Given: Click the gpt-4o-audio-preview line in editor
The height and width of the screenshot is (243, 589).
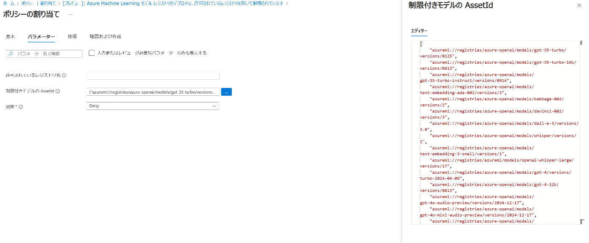Looking at the screenshot, I should pos(472,202).
